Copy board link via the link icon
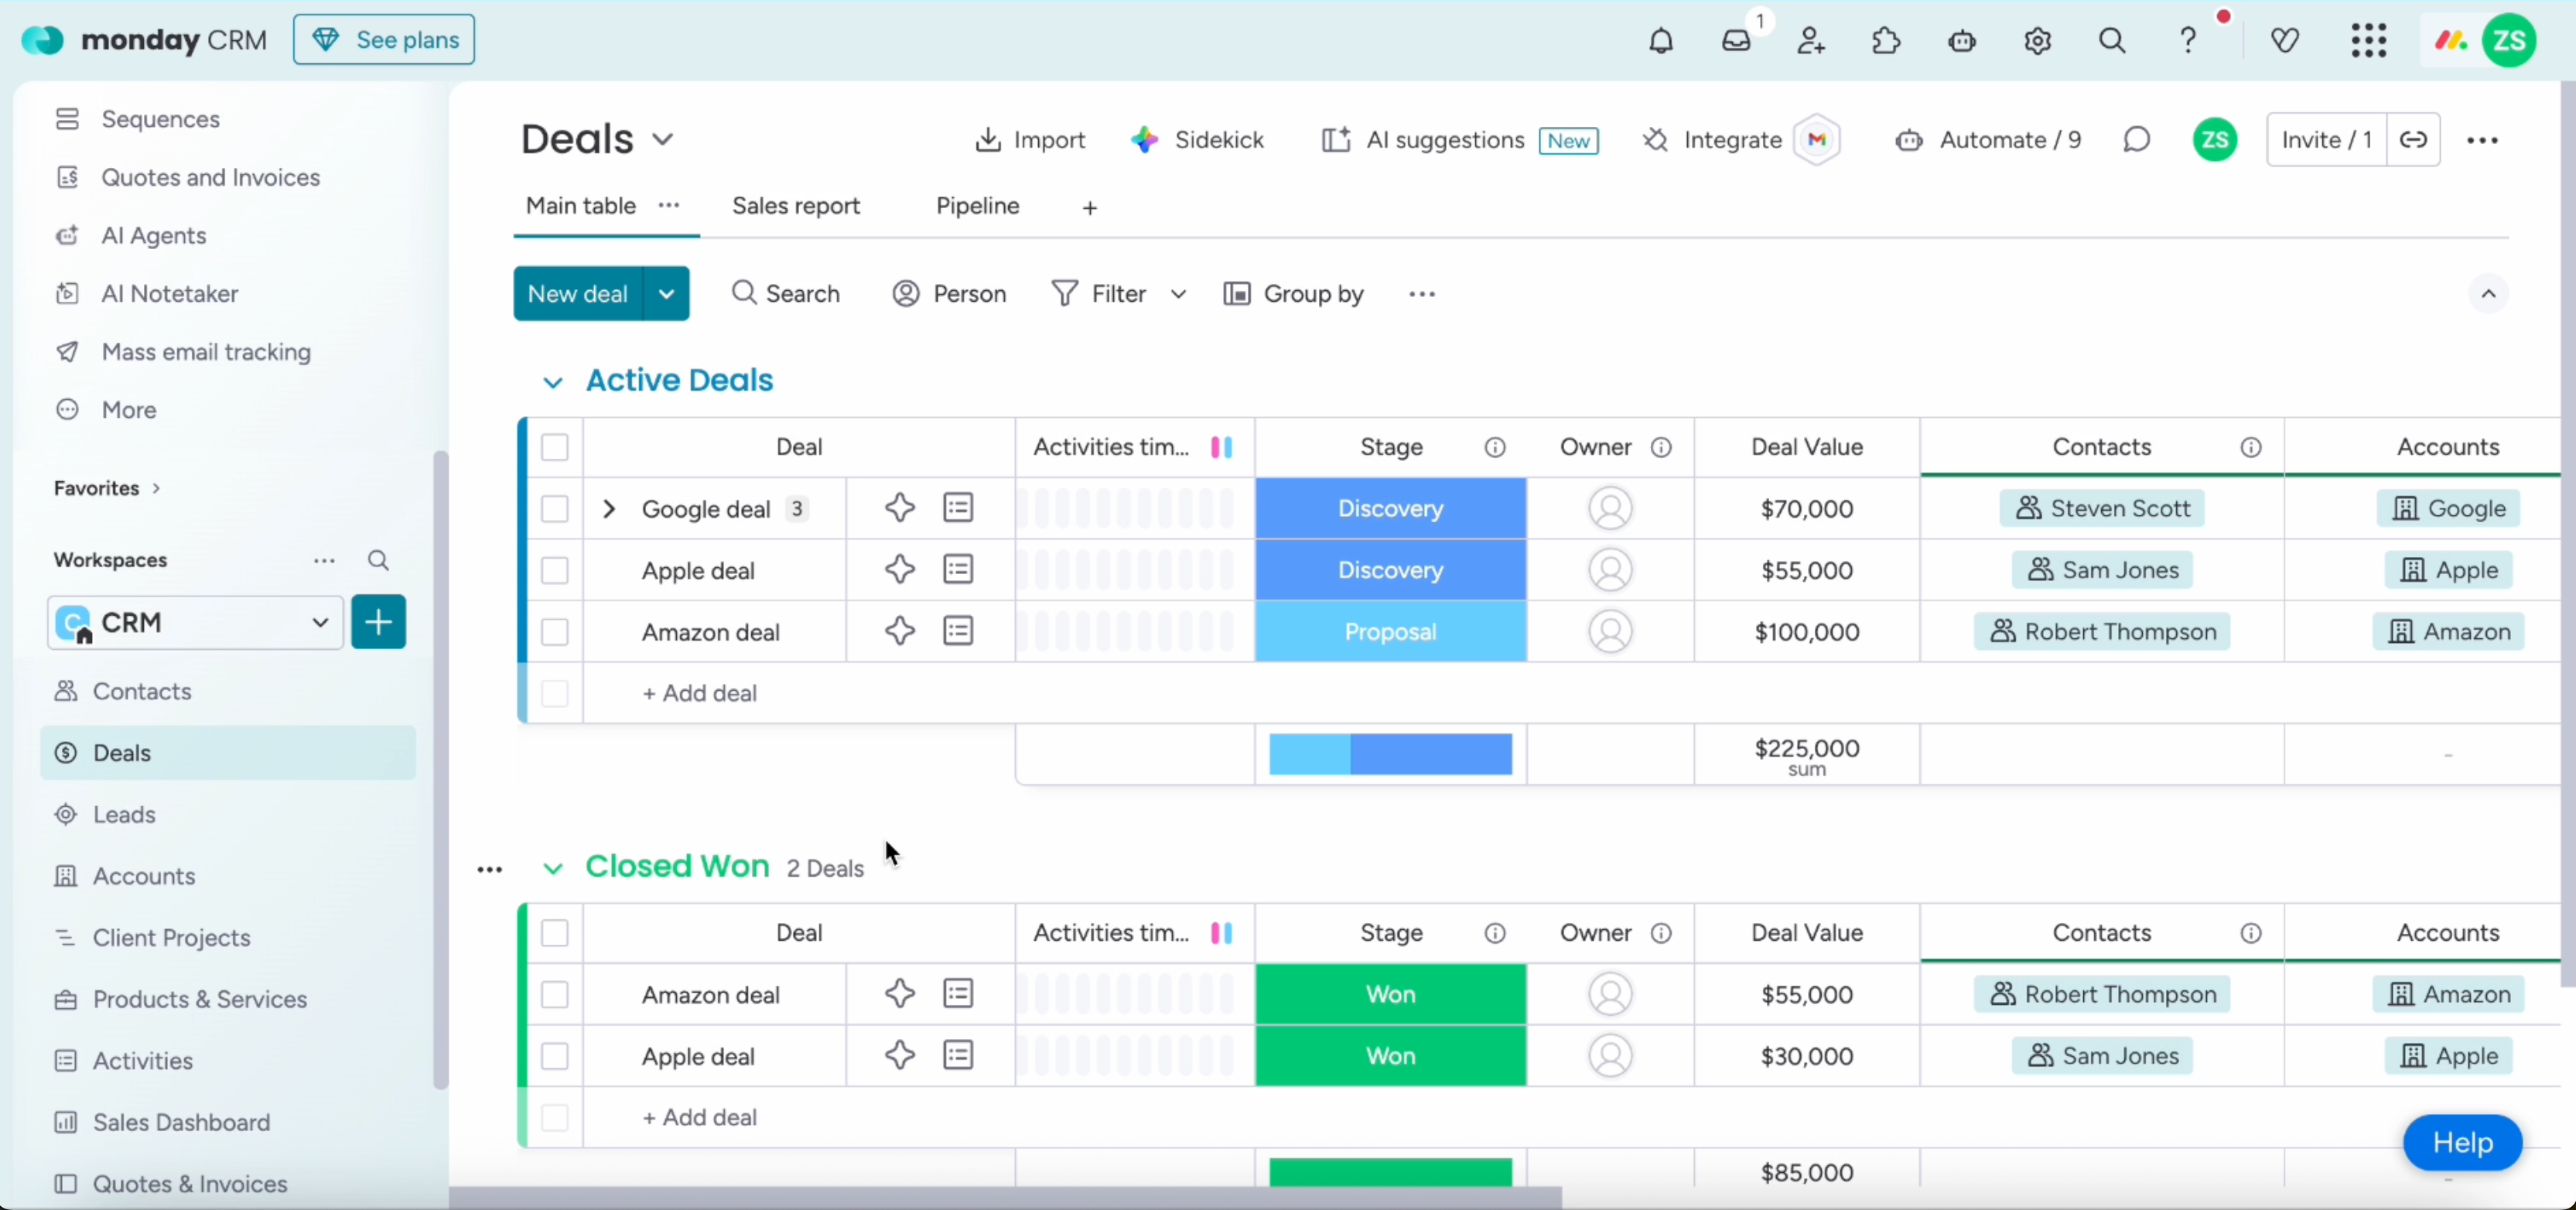The height and width of the screenshot is (1210, 2576). (x=2413, y=140)
